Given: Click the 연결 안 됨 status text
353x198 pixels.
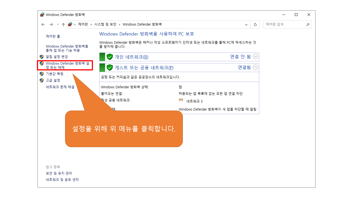Looking at the screenshot, I should [240, 57].
